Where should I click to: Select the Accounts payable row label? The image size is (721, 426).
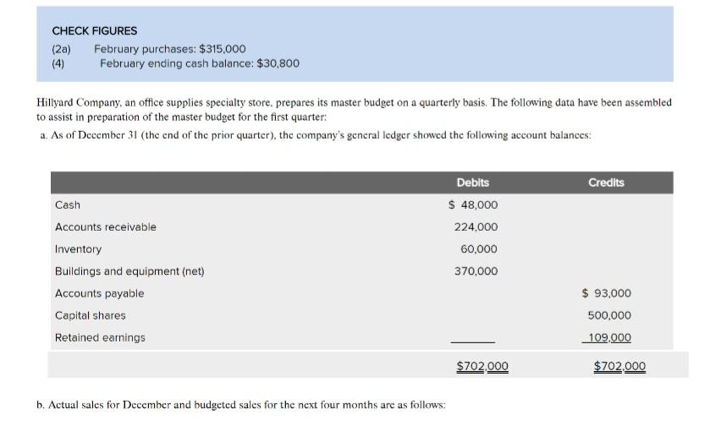click(99, 293)
